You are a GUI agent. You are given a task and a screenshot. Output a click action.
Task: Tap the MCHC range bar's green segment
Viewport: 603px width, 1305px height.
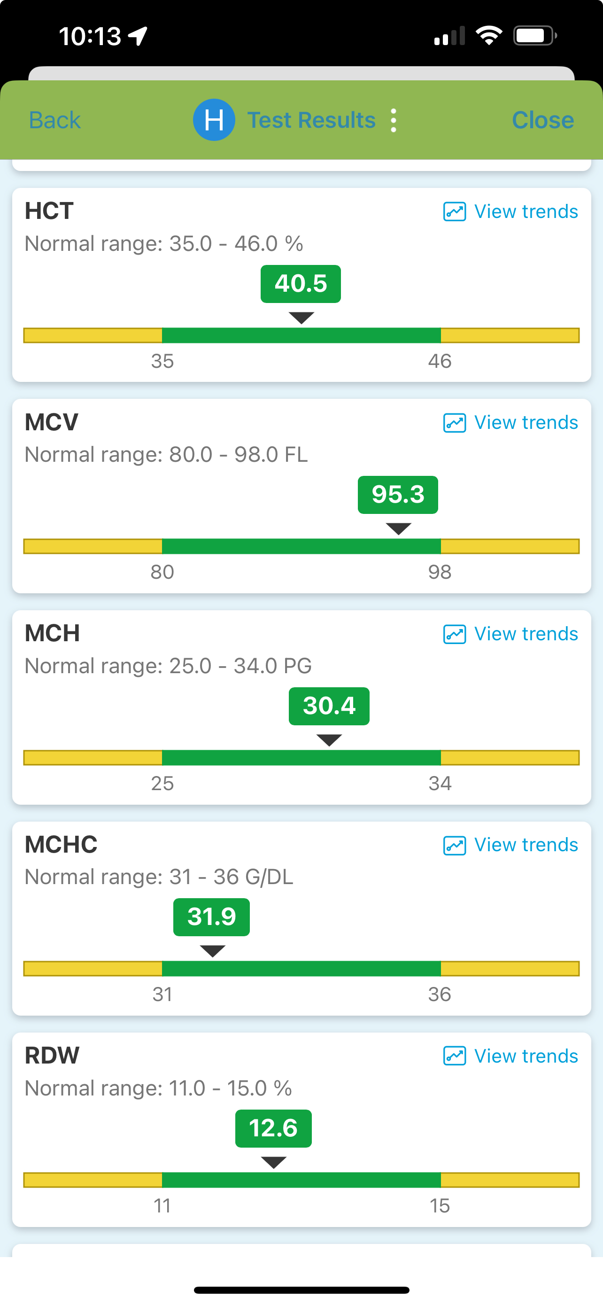[x=301, y=969]
